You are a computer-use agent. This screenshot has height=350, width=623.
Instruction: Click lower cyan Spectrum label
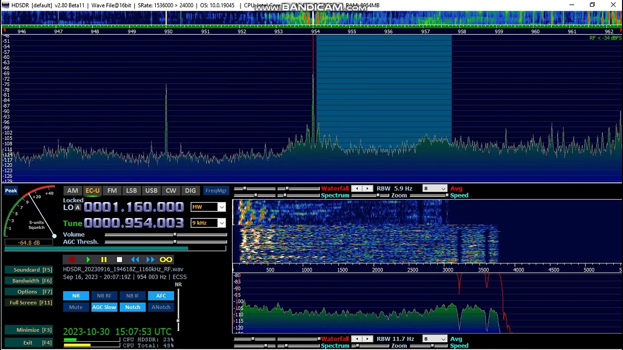335,346
